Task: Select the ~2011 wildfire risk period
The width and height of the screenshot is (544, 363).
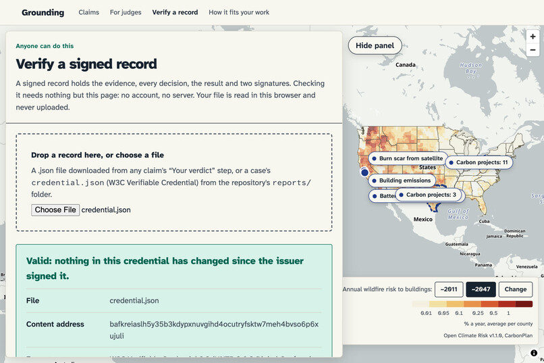Action: (449, 289)
